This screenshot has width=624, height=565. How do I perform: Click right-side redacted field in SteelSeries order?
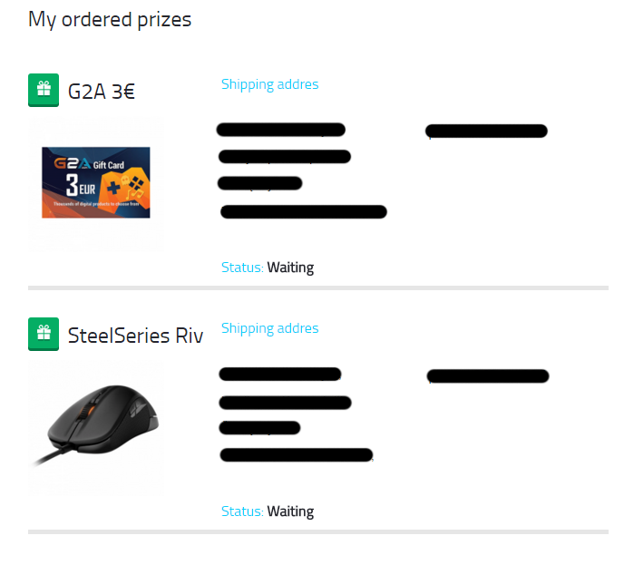tap(488, 376)
